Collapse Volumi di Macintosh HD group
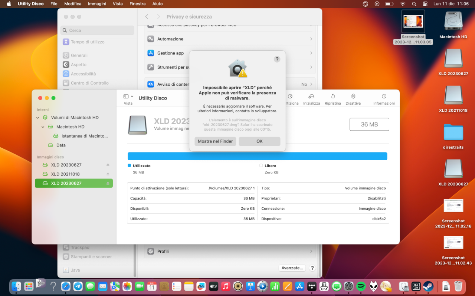 point(38,118)
